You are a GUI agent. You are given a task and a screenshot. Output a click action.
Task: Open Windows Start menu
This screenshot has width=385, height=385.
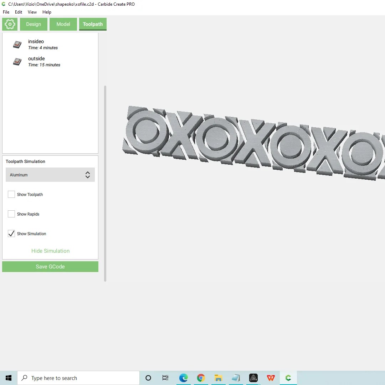coord(8,378)
